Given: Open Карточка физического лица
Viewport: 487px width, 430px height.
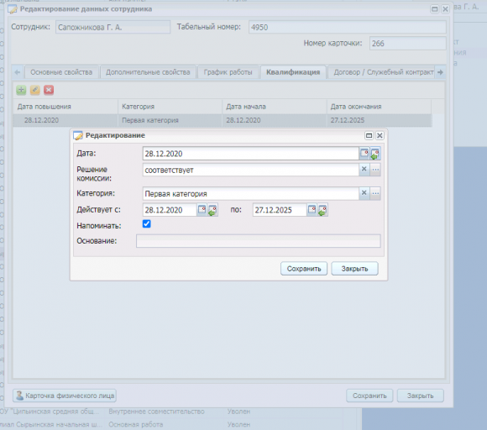Looking at the screenshot, I should pos(65,396).
